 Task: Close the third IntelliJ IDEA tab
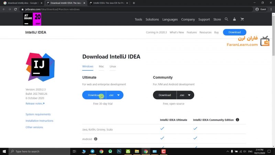[x=127, y=3]
